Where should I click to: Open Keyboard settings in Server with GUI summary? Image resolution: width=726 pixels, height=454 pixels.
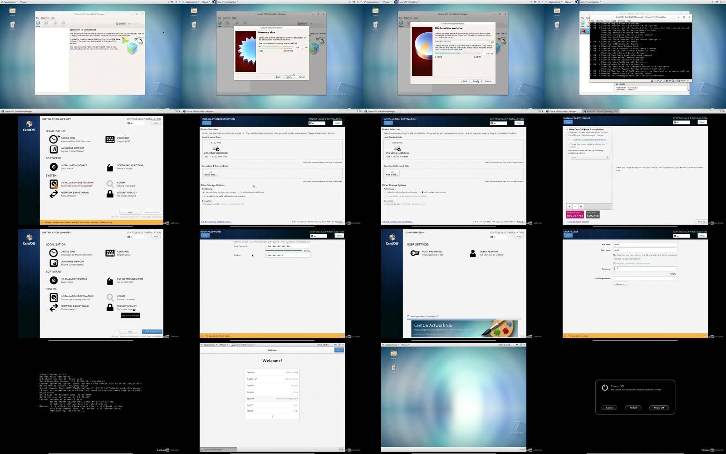pos(118,253)
